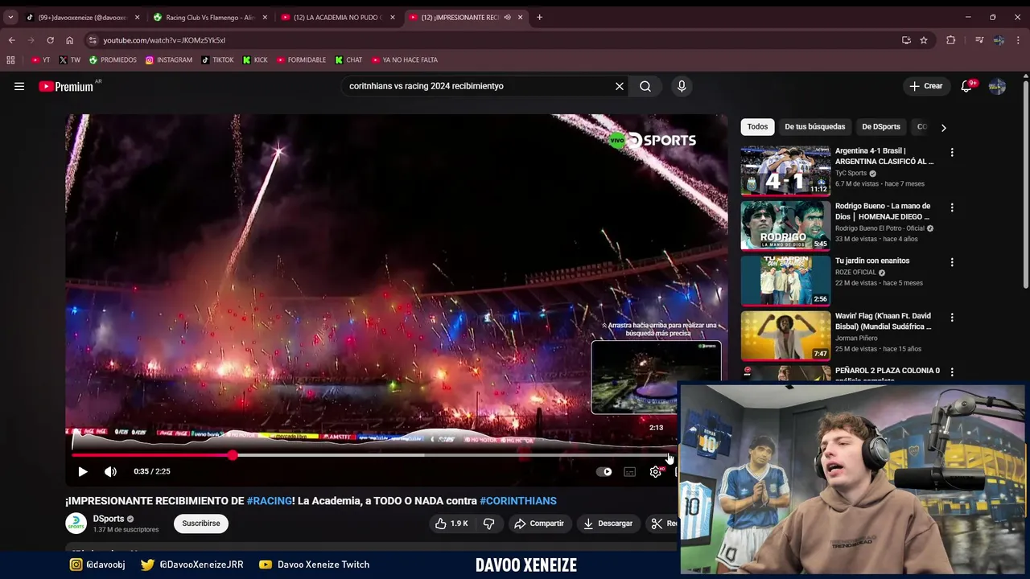Open browser extensions puzzle icon
1030x579 pixels.
click(x=950, y=40)
